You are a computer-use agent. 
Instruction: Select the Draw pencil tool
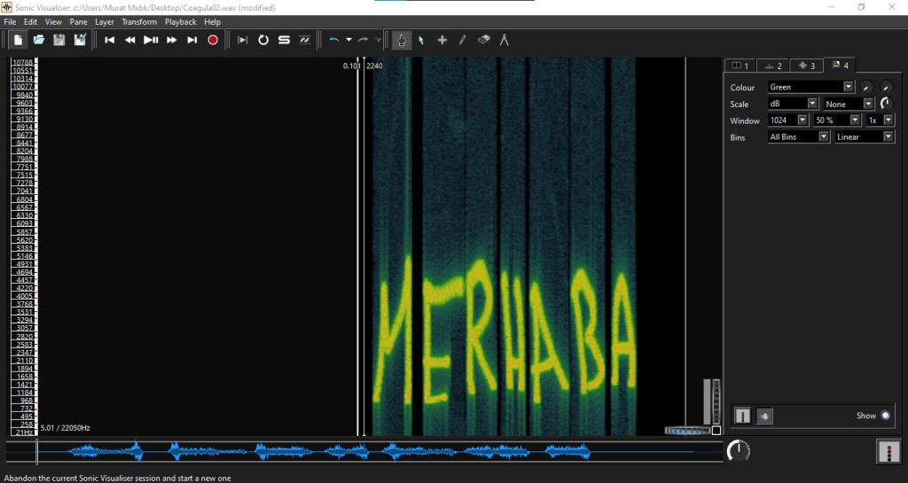[x=462, y=40]
